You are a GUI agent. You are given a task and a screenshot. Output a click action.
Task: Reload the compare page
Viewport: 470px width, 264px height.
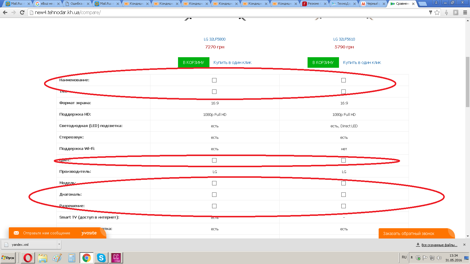point(22,12)
